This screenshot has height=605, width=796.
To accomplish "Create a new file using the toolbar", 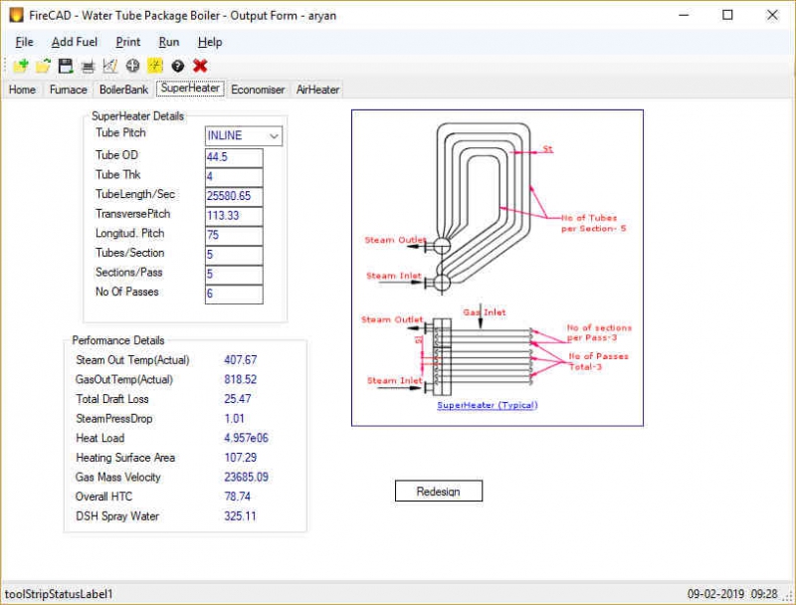I will (x=20, y=66).
